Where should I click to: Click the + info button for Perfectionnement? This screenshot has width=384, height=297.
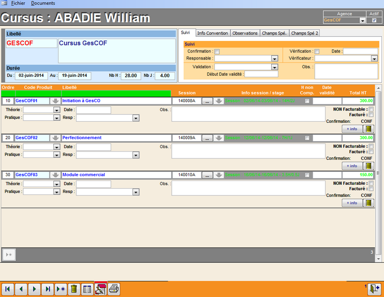tap(352, 166)
